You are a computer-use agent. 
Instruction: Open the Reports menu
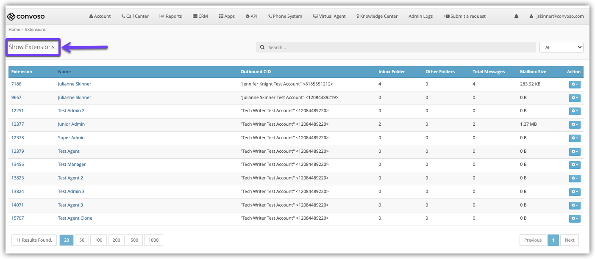coord(171,17)
